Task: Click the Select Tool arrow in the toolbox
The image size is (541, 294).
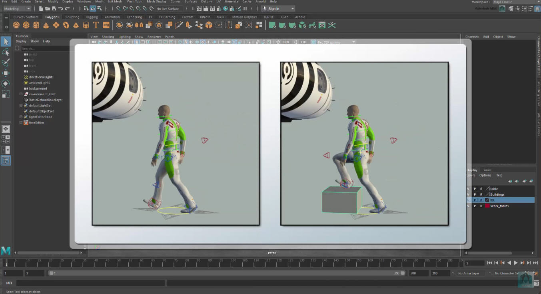Action: point(6,41)
